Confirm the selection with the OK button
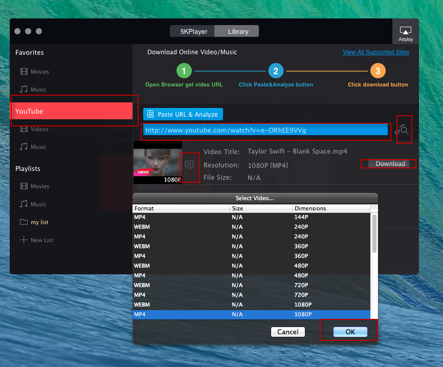443x367 pixels. coord(350,332)
